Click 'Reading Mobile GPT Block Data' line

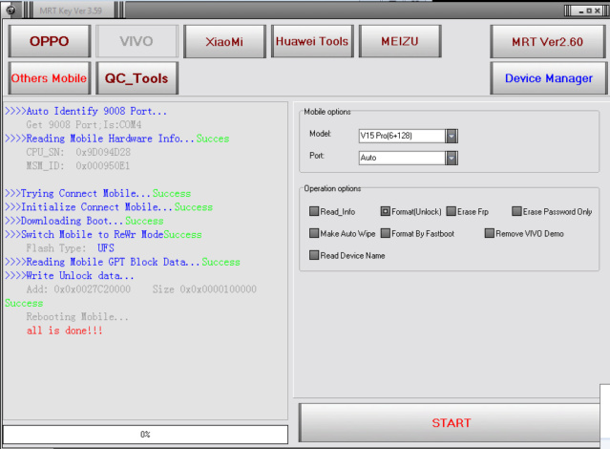[x=122, y=262]
